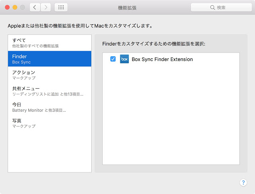The height and width of the screenshot is (194, 255).
Task: Minimize window using the yellow button
Action: pyautogui.click(x=15, y=7)
